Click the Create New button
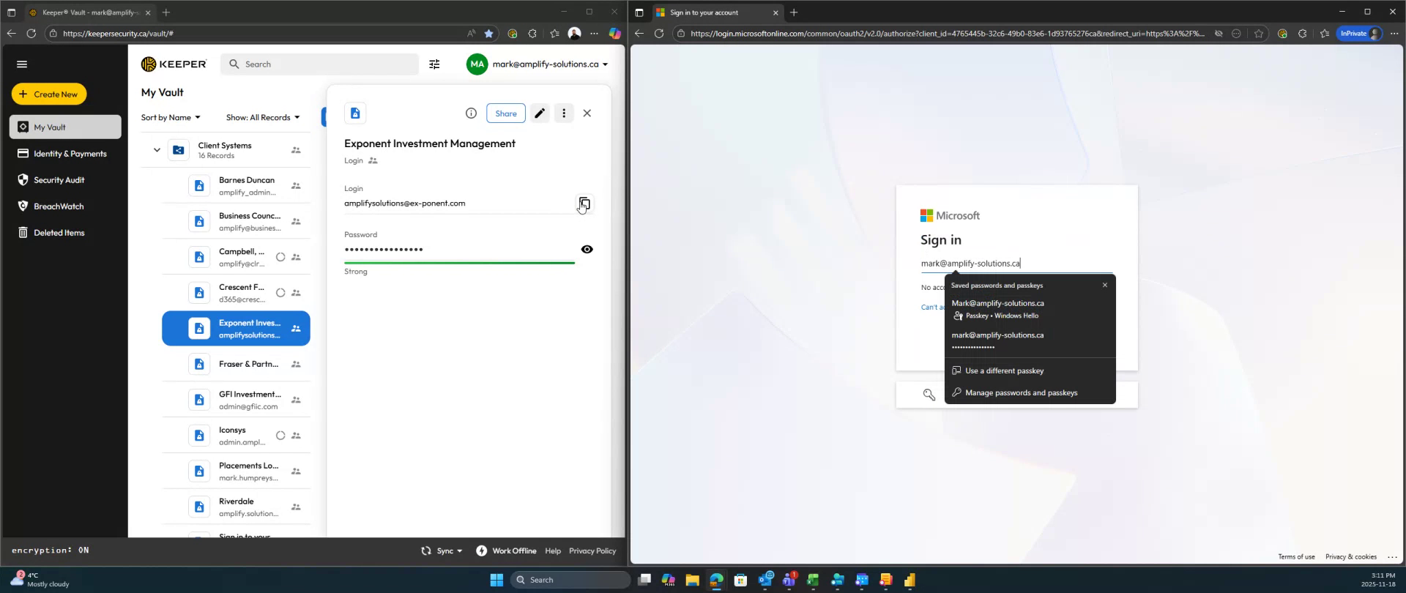 (49, 94)
